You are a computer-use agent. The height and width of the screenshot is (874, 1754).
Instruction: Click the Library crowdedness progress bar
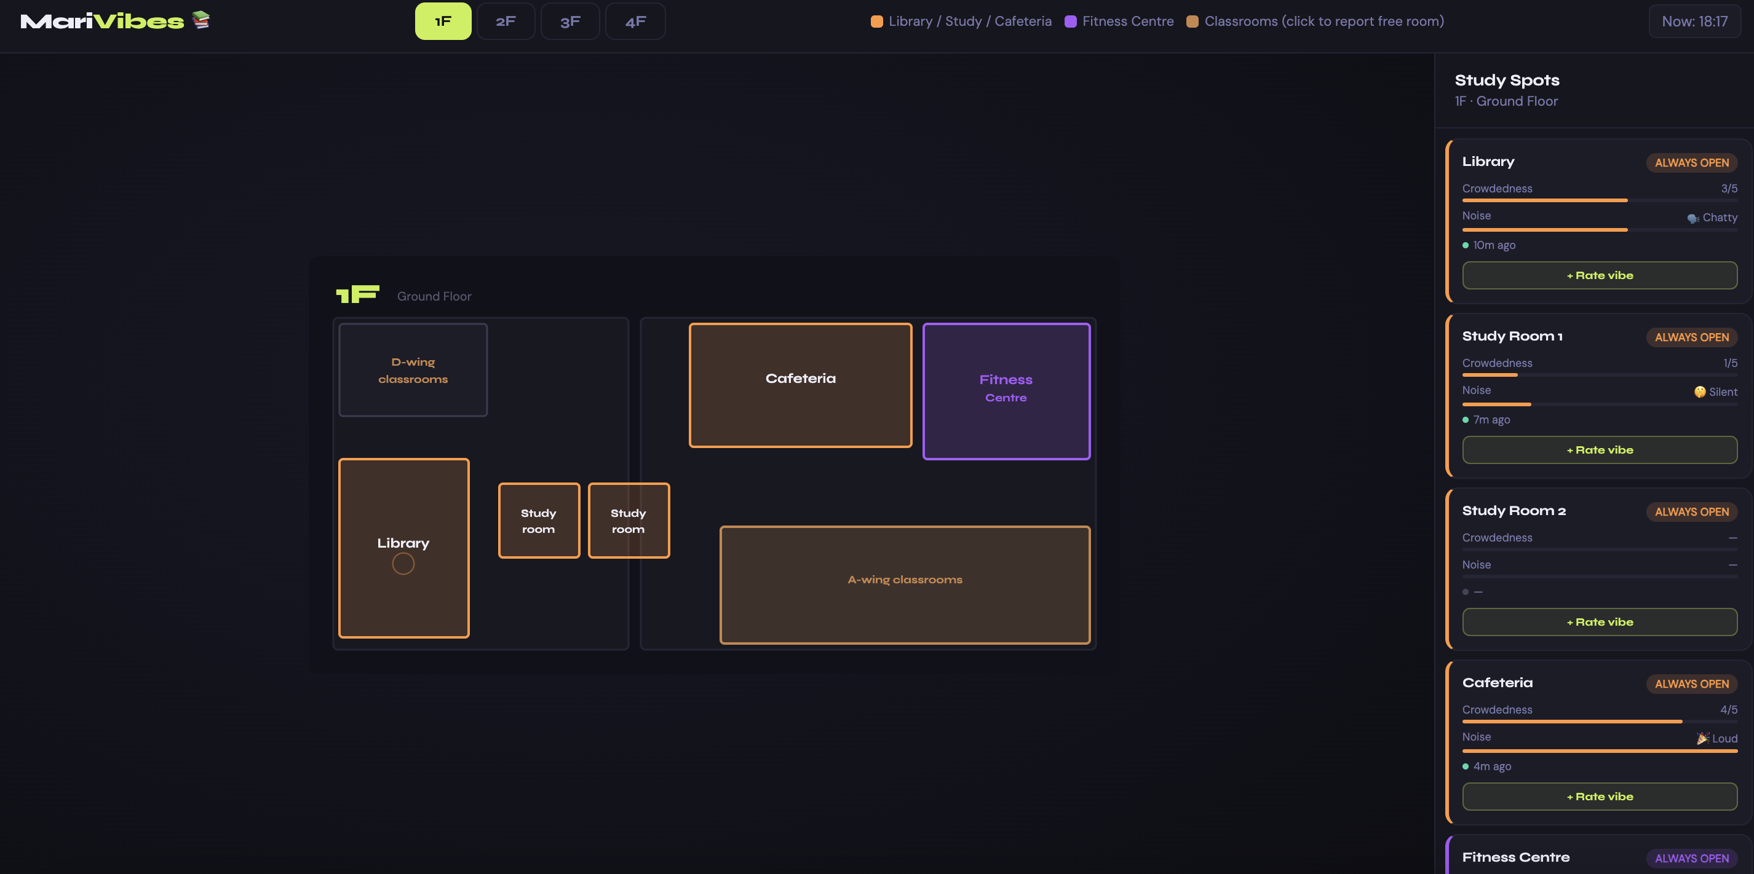pyautogui.click(x=1599, y=200)
